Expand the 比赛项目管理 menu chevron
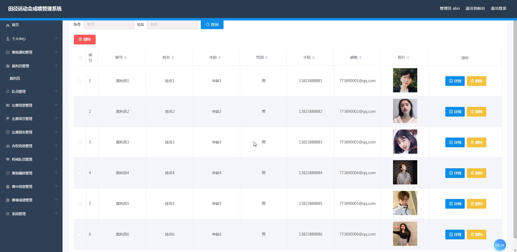This screenshot has width=517, height=252. coord(56,118)
